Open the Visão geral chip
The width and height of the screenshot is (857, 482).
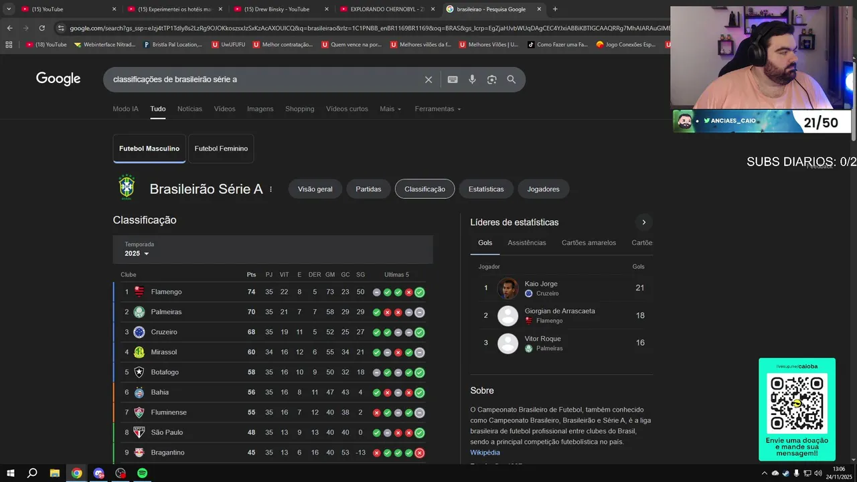point(315,189)
